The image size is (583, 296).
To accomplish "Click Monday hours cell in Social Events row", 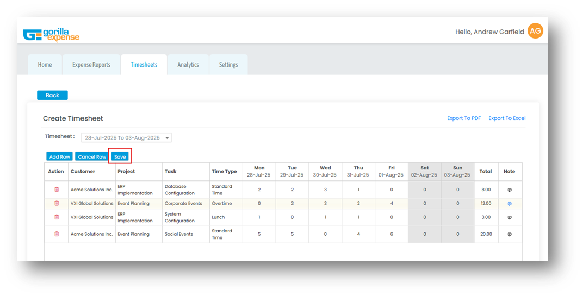I will [259, 234].
